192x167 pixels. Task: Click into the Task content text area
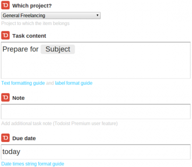coord(96,60)
